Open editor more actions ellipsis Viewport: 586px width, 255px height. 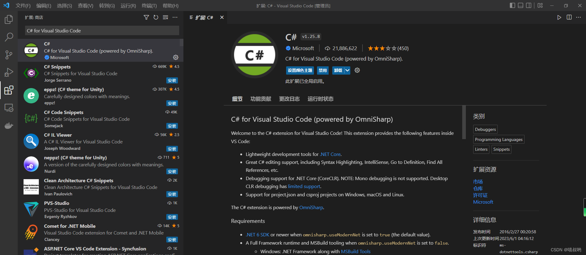[x=578, y=17]
